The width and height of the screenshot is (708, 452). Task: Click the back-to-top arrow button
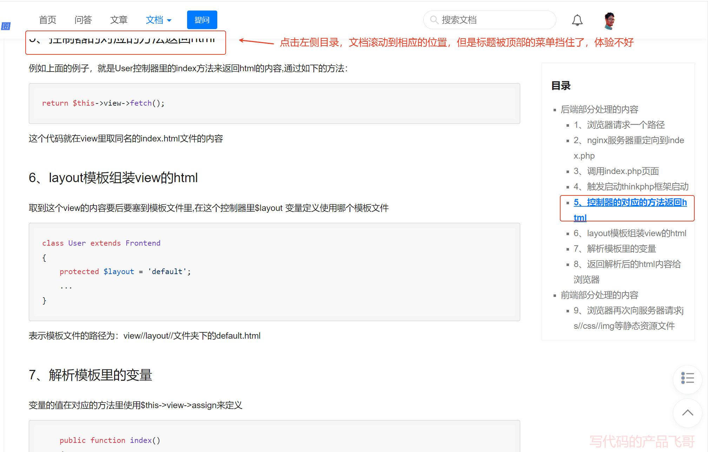(687, 413)
